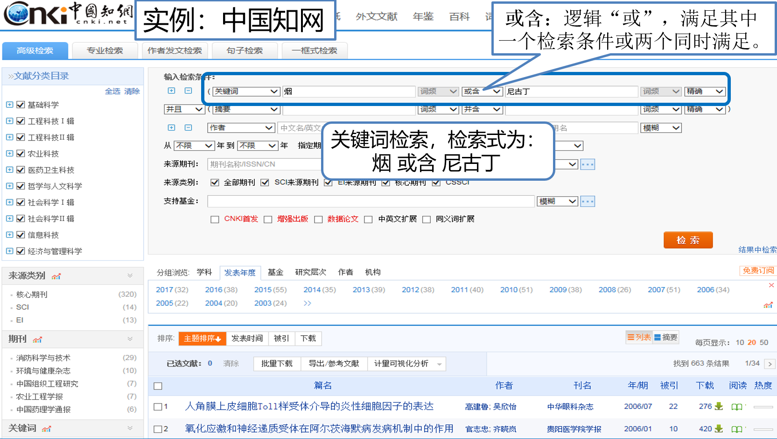777x439 pixels.
Task: Click 批量下载 button
Action: tap(277, 364)
